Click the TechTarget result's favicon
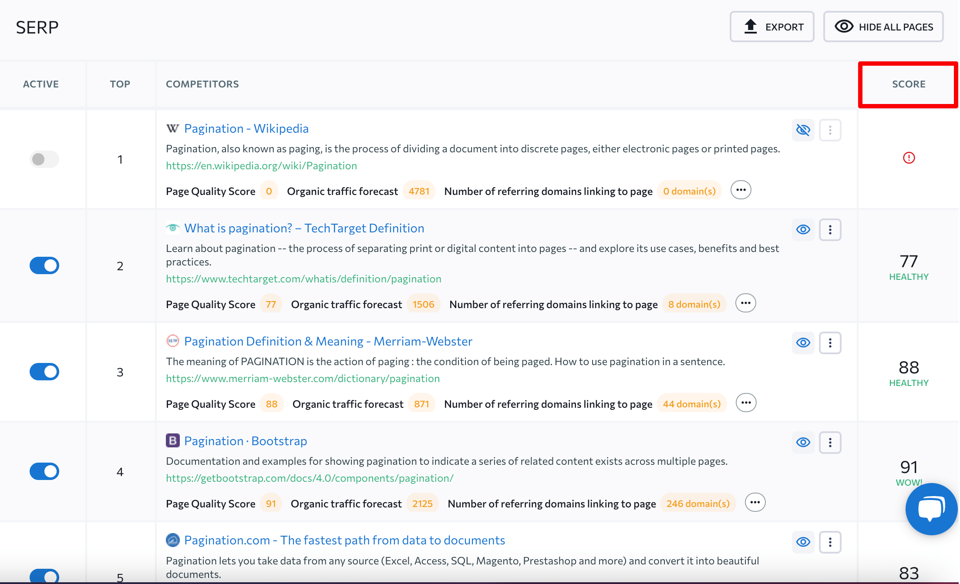Viewport: 960px width, 584px height. click(x=173, y=228)
